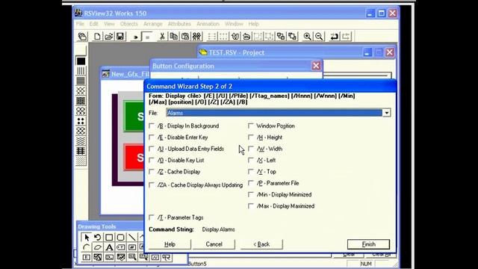
Task: Click the green button in New_Gfx_File canvas
Action: pos(134,117)
